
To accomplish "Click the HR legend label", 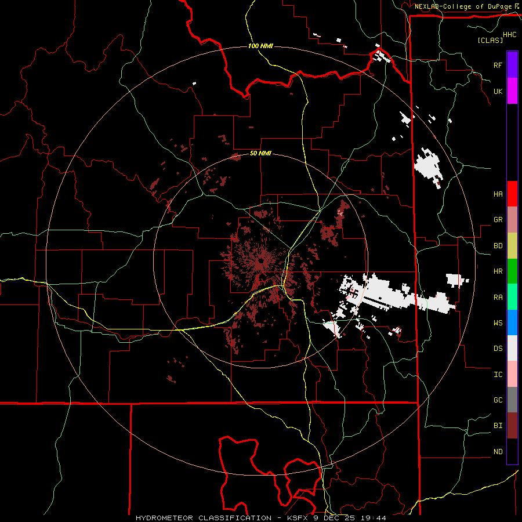I will click(x=498, y=271).
